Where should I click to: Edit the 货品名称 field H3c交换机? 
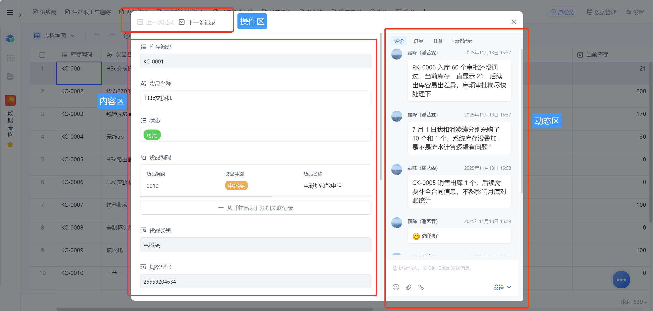(x=255, y=98)
